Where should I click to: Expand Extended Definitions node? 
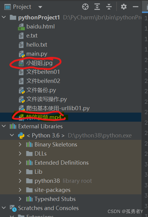point(20,163)
